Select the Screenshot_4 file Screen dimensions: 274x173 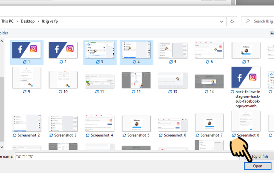click(x=99, y=123)
